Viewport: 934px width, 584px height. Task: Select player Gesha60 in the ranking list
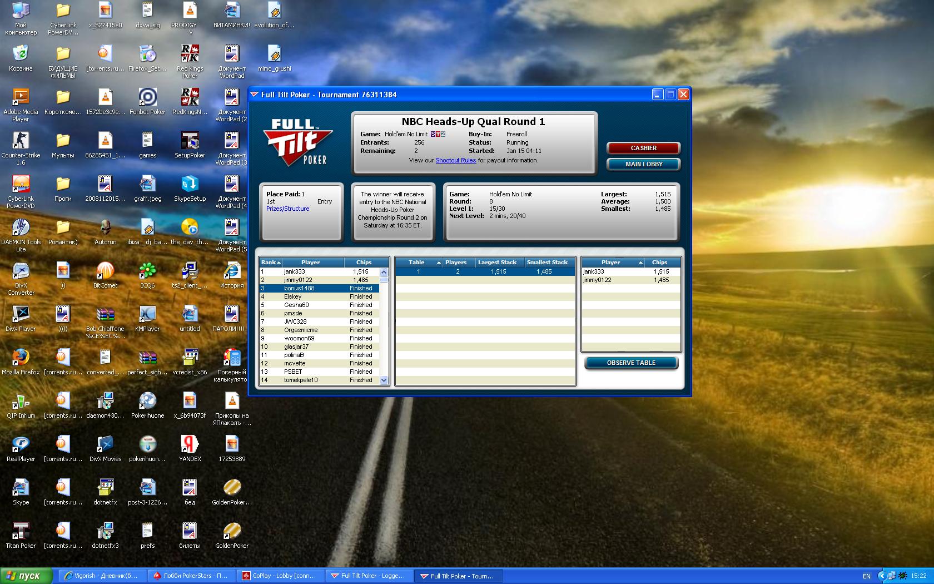tap(296, 305)
